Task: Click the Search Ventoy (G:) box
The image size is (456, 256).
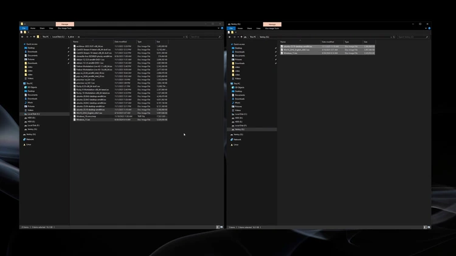Action: click(413, 37)
